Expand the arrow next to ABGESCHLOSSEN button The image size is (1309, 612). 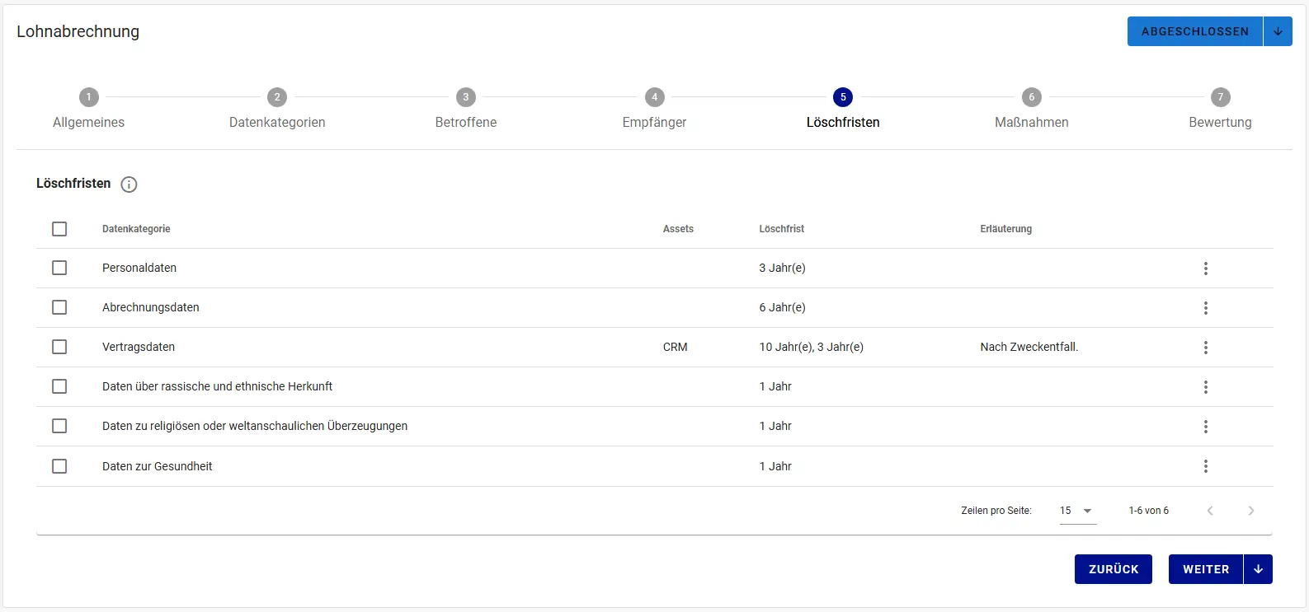point(1278,31)
